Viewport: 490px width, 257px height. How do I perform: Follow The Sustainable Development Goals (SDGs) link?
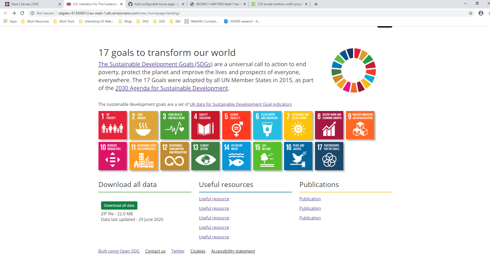155,64
